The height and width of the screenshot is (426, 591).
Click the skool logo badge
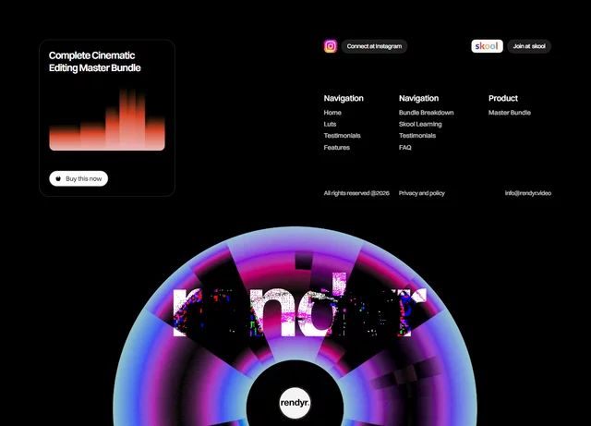pos(487,46)
